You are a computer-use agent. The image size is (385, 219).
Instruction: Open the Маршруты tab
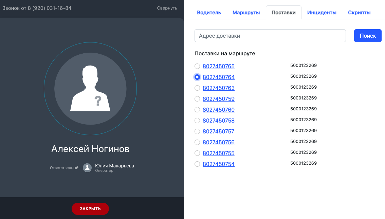pos(246,13)
